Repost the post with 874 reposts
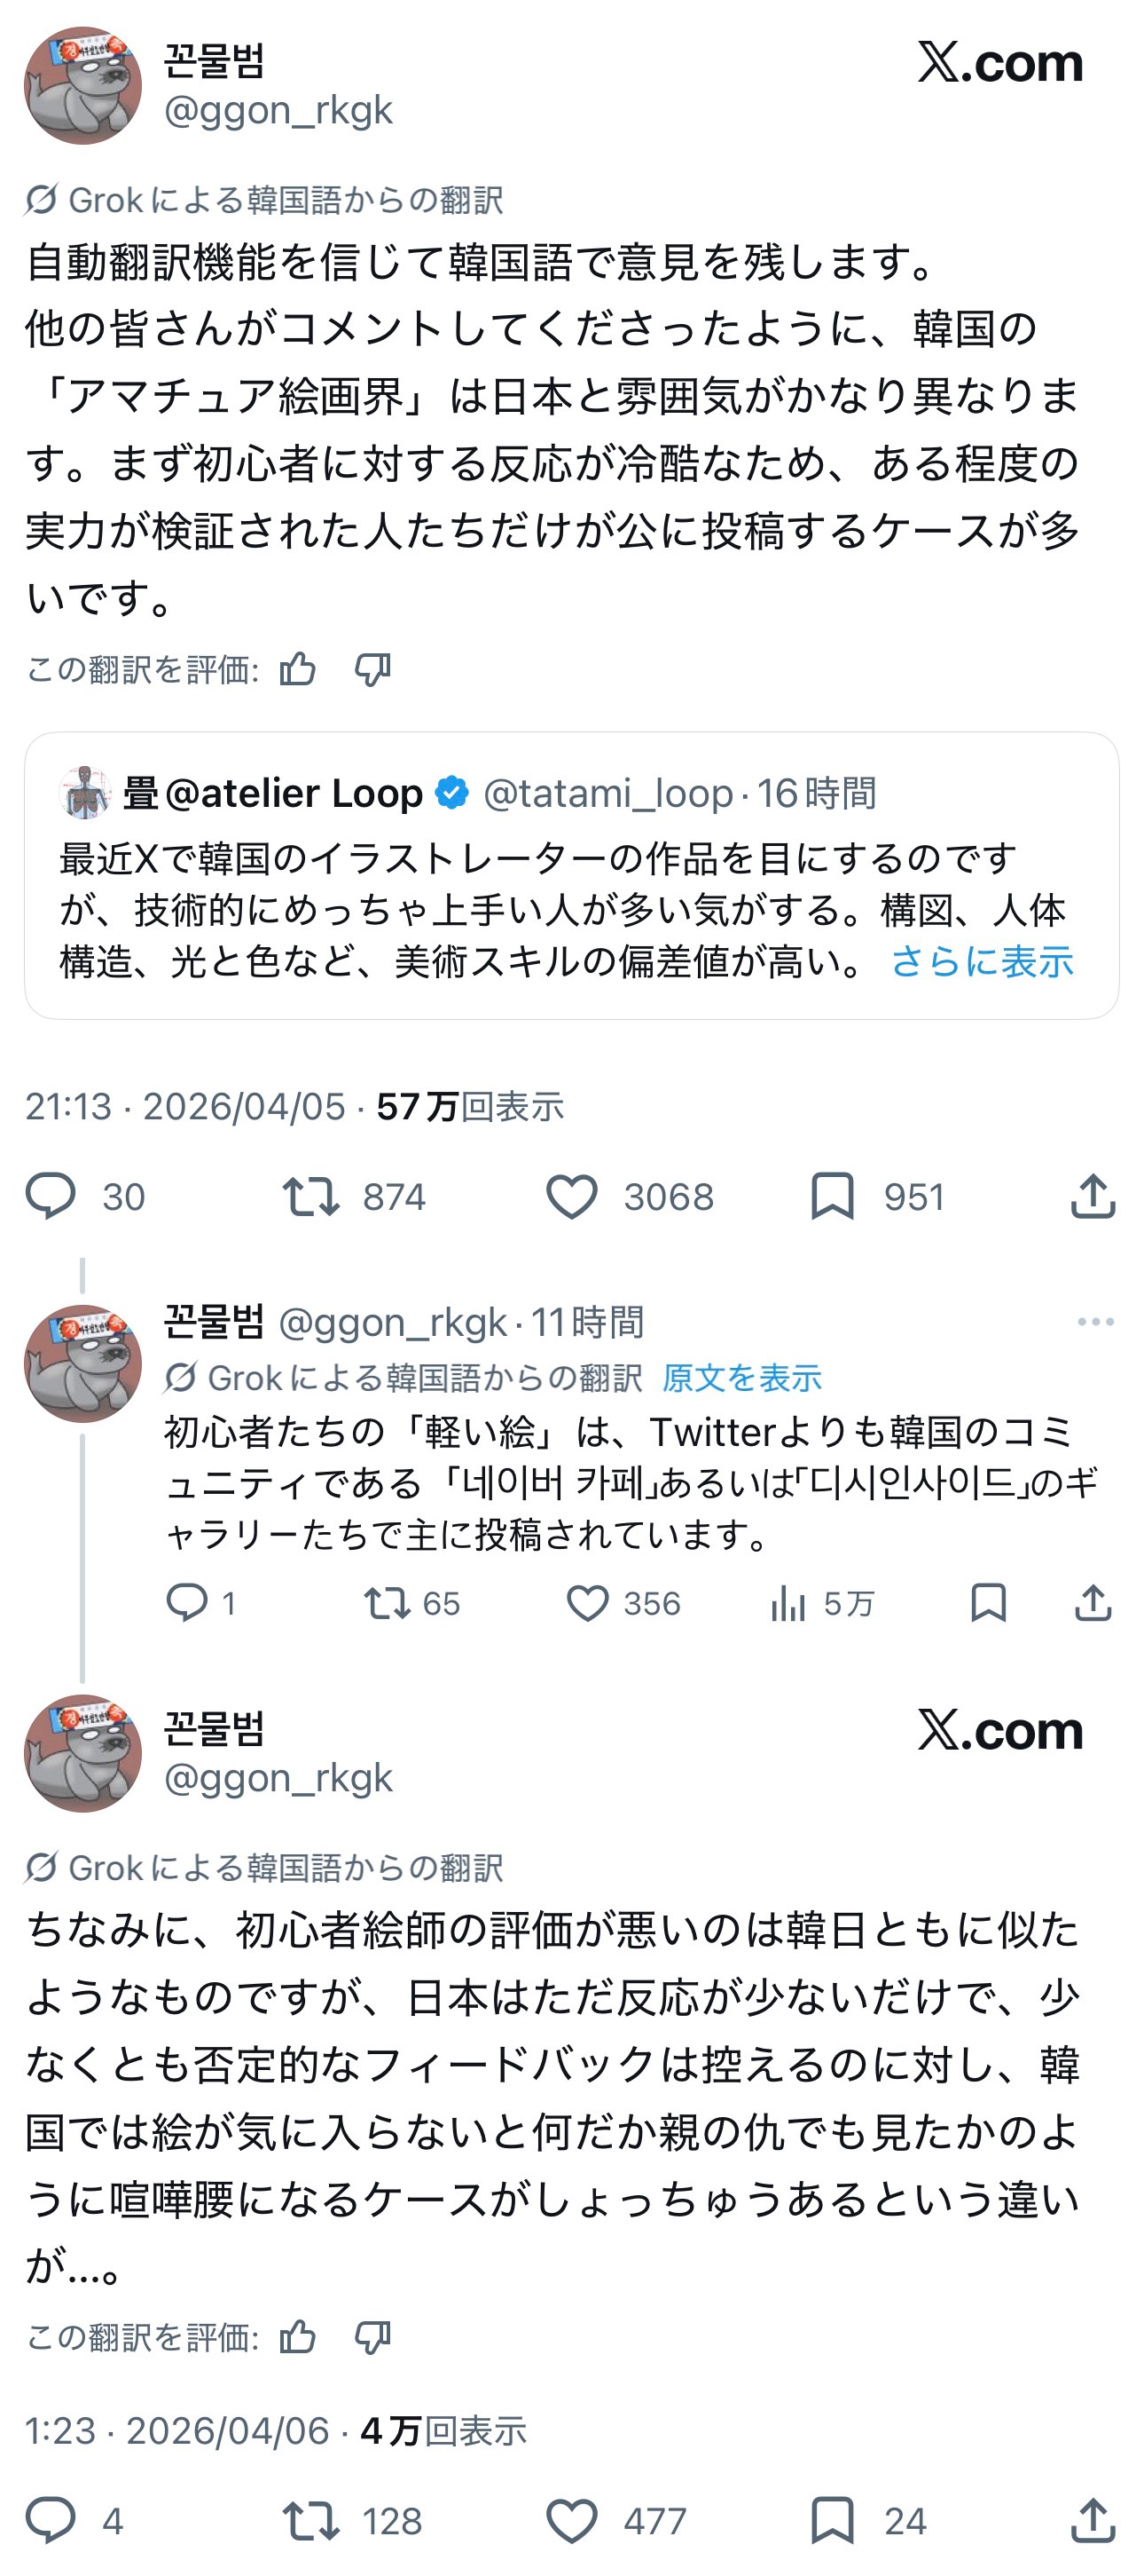The image size is (1144, 2576). (310, 1197)
